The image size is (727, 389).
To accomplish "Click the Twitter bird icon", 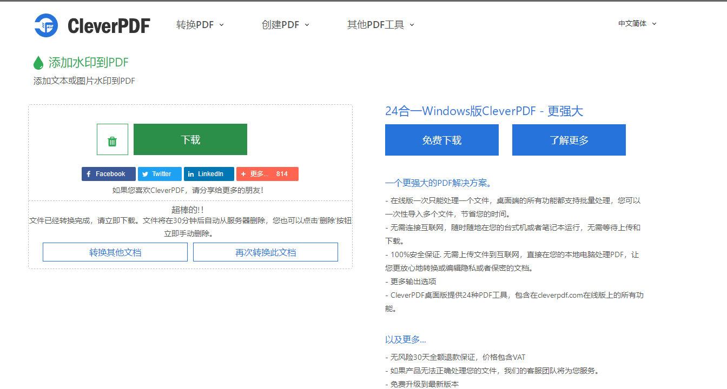I will pos(145,174).
